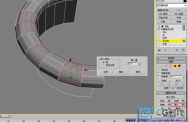This screenshot has width=188, height=122.
Task: Enable 按角度 checkbox
Action: [x=159, y=76]
